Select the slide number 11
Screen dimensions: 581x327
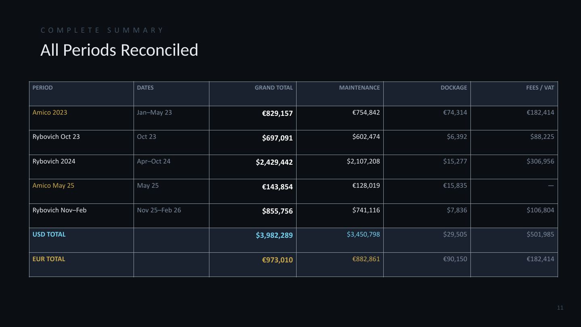(x=560, y=308)
